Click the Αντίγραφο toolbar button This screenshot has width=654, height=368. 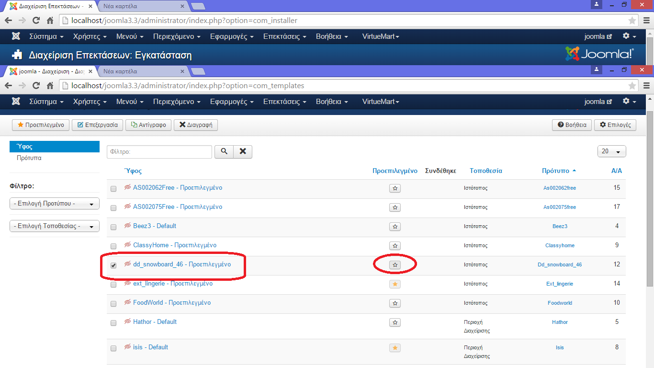148,125
